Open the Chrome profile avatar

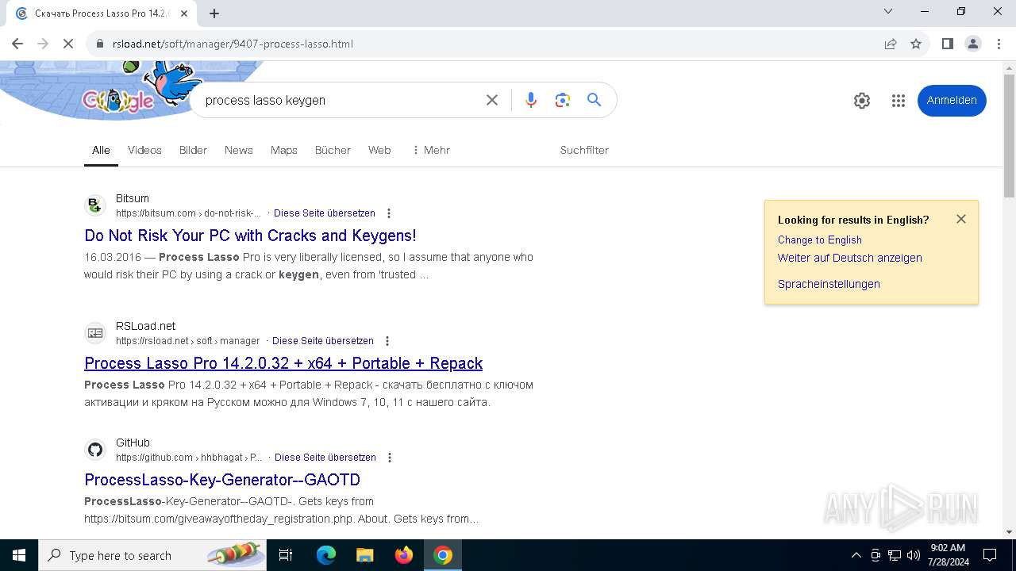point(973,44)
